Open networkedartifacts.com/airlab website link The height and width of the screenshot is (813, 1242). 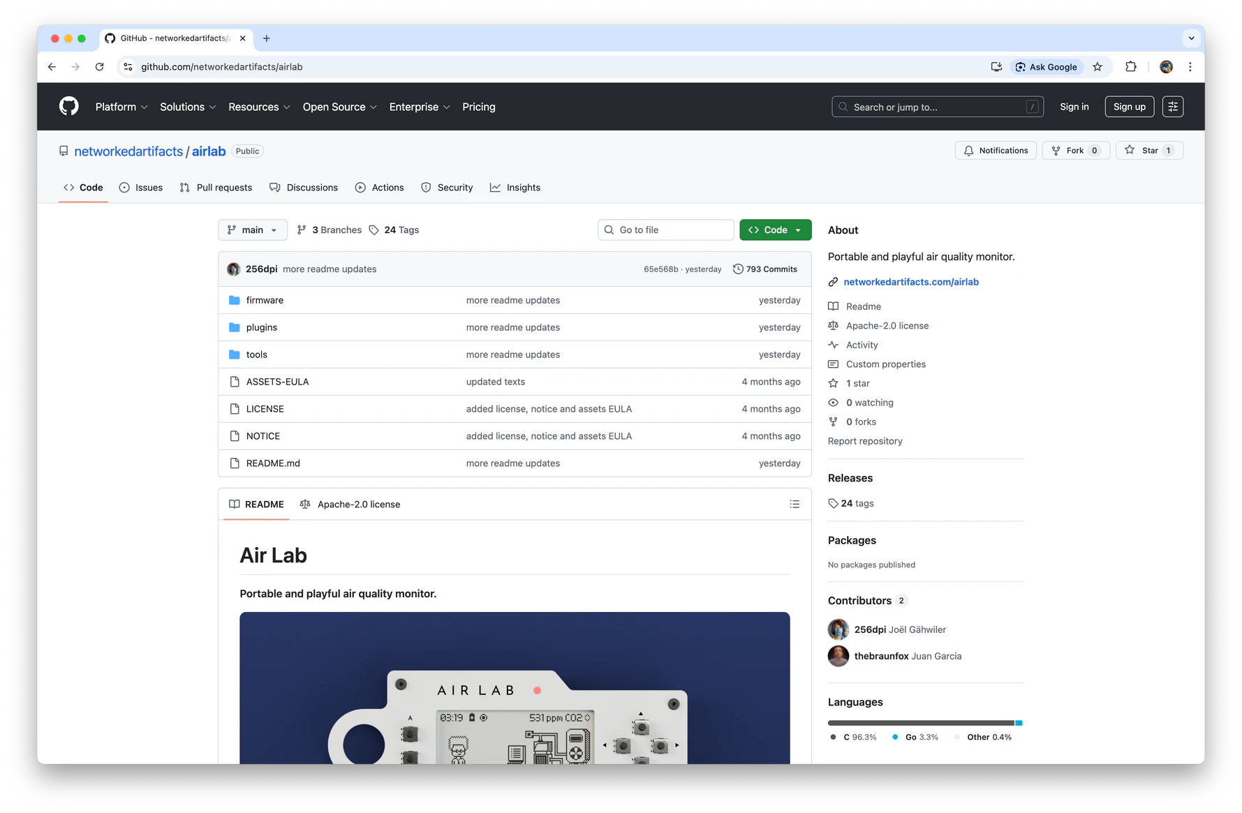pyautogui.click(x=911, y=282)
